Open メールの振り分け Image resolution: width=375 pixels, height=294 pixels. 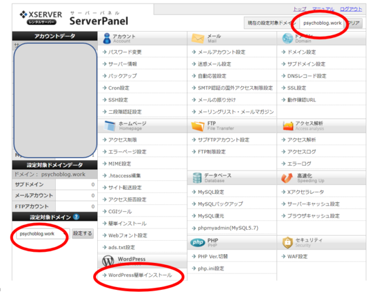click(x=217, y=100)
